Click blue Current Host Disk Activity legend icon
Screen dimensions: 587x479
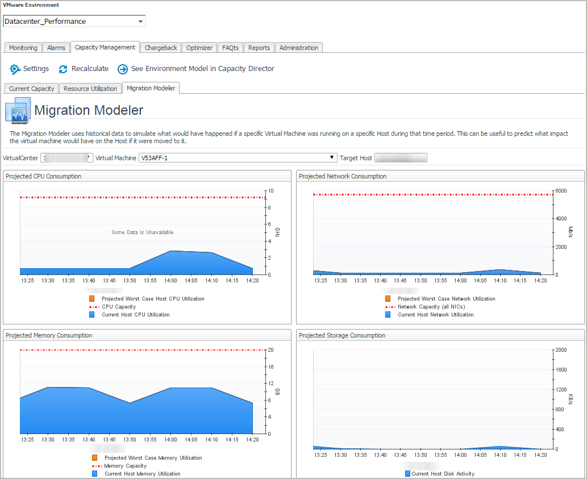pos(407,473)
